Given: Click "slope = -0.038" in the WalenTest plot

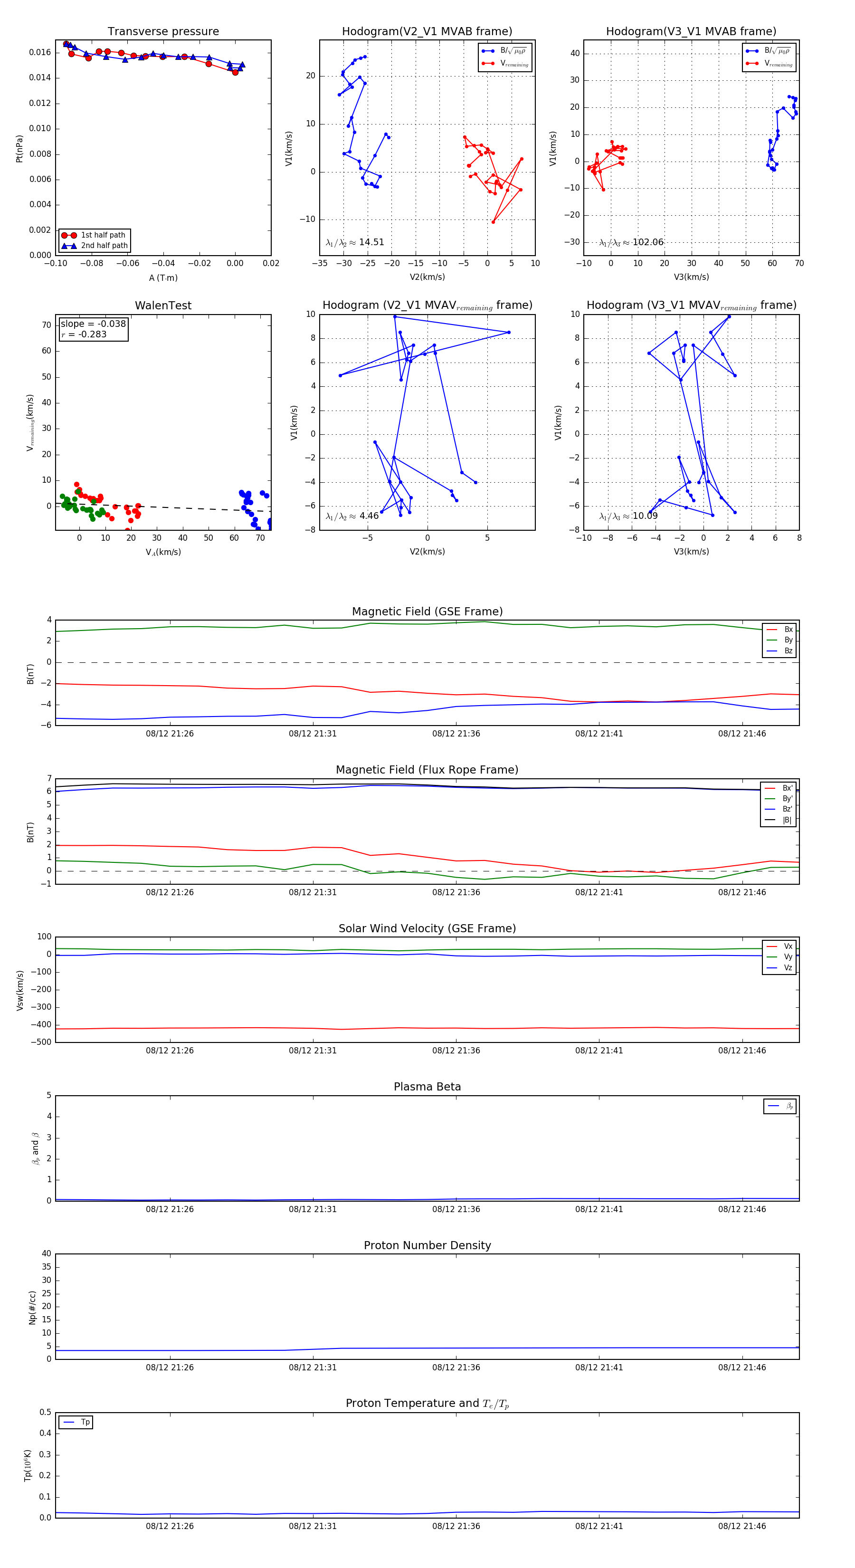Looking at the screenshot, I should [93, 324].
